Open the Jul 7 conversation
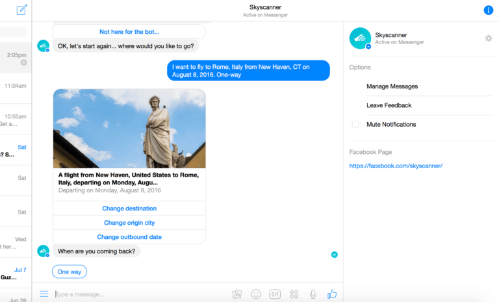This screenshot has width=499, height=302. coord(16,273)
